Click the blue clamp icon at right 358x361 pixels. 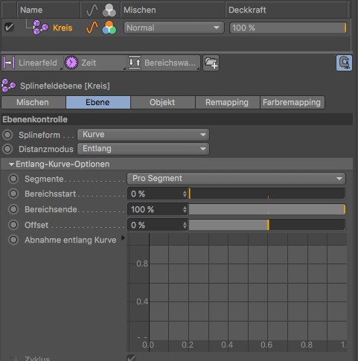(x=344, y=63)
